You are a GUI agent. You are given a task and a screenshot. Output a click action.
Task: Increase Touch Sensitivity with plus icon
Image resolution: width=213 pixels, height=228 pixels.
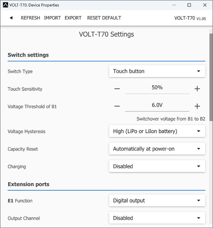point(197,89)
